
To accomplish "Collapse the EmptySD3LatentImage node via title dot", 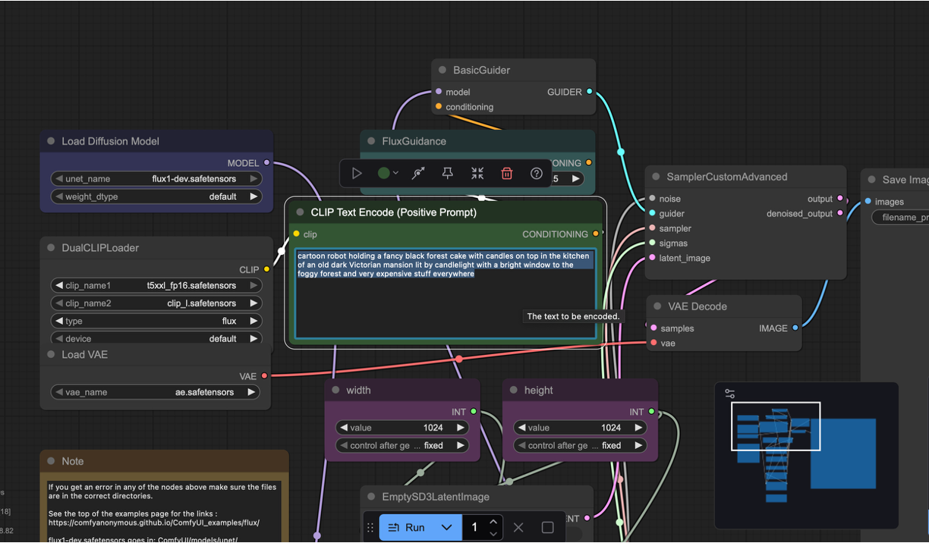I will click(x=371, y=497).
